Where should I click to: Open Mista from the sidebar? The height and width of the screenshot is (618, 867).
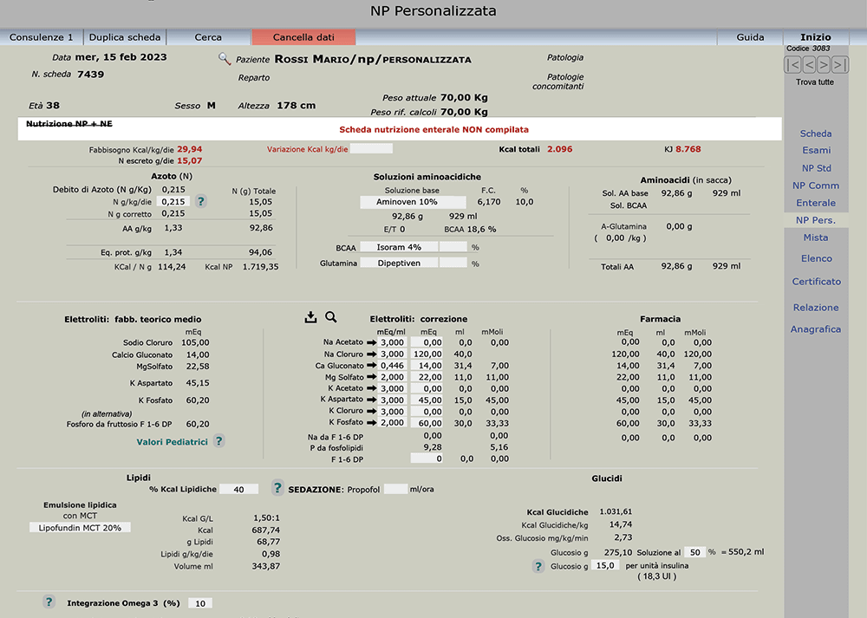(816, 237)
